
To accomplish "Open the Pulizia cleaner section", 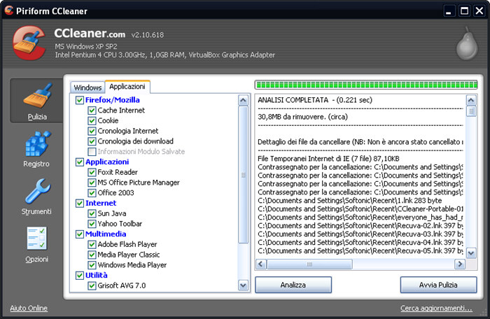I will point(36,101).
